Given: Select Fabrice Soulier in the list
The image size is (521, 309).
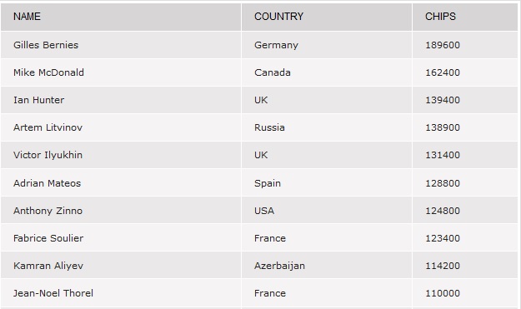Looking at the screenshot, I should point(48,238).
